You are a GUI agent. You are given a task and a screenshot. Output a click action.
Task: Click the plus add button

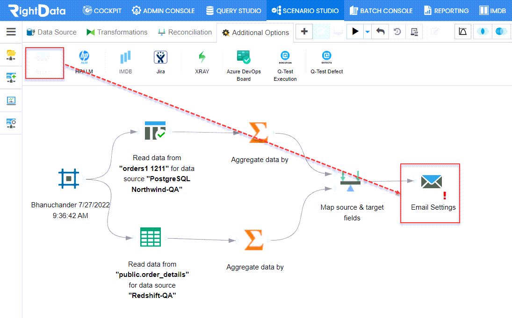[304, 32]
